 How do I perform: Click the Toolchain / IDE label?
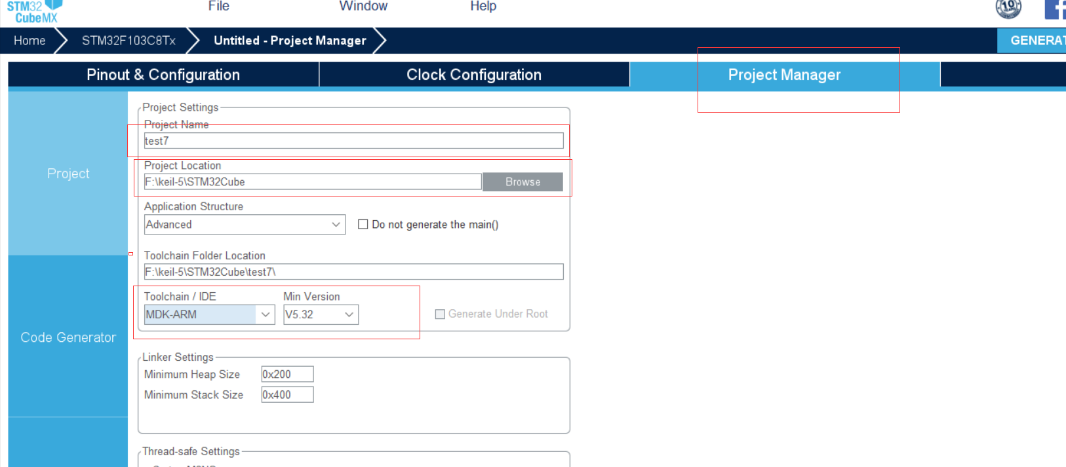click(180, 297)
